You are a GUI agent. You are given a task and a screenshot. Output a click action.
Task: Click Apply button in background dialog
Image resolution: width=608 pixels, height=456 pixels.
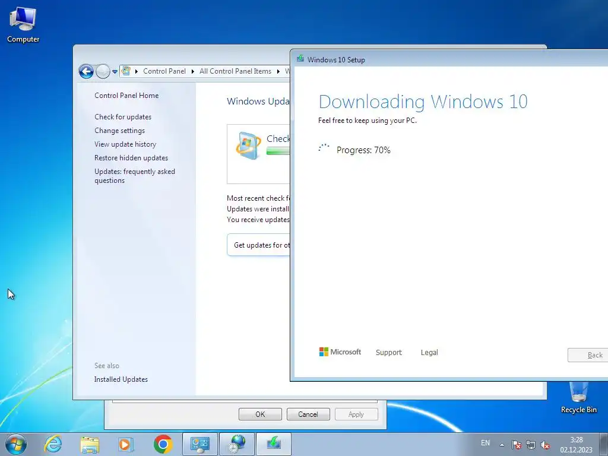click(356, 414)
